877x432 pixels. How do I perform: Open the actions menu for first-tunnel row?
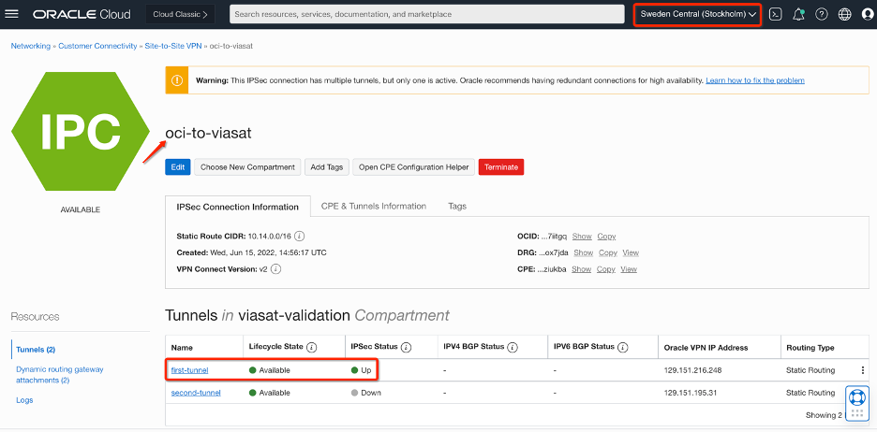[x=862, y=370]
